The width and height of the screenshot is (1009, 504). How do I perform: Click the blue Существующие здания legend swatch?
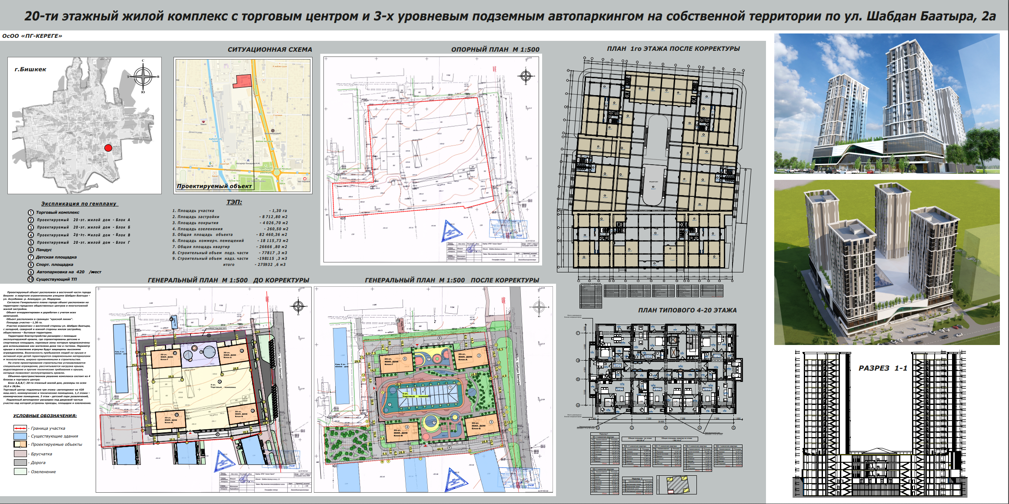coord(20,436)
